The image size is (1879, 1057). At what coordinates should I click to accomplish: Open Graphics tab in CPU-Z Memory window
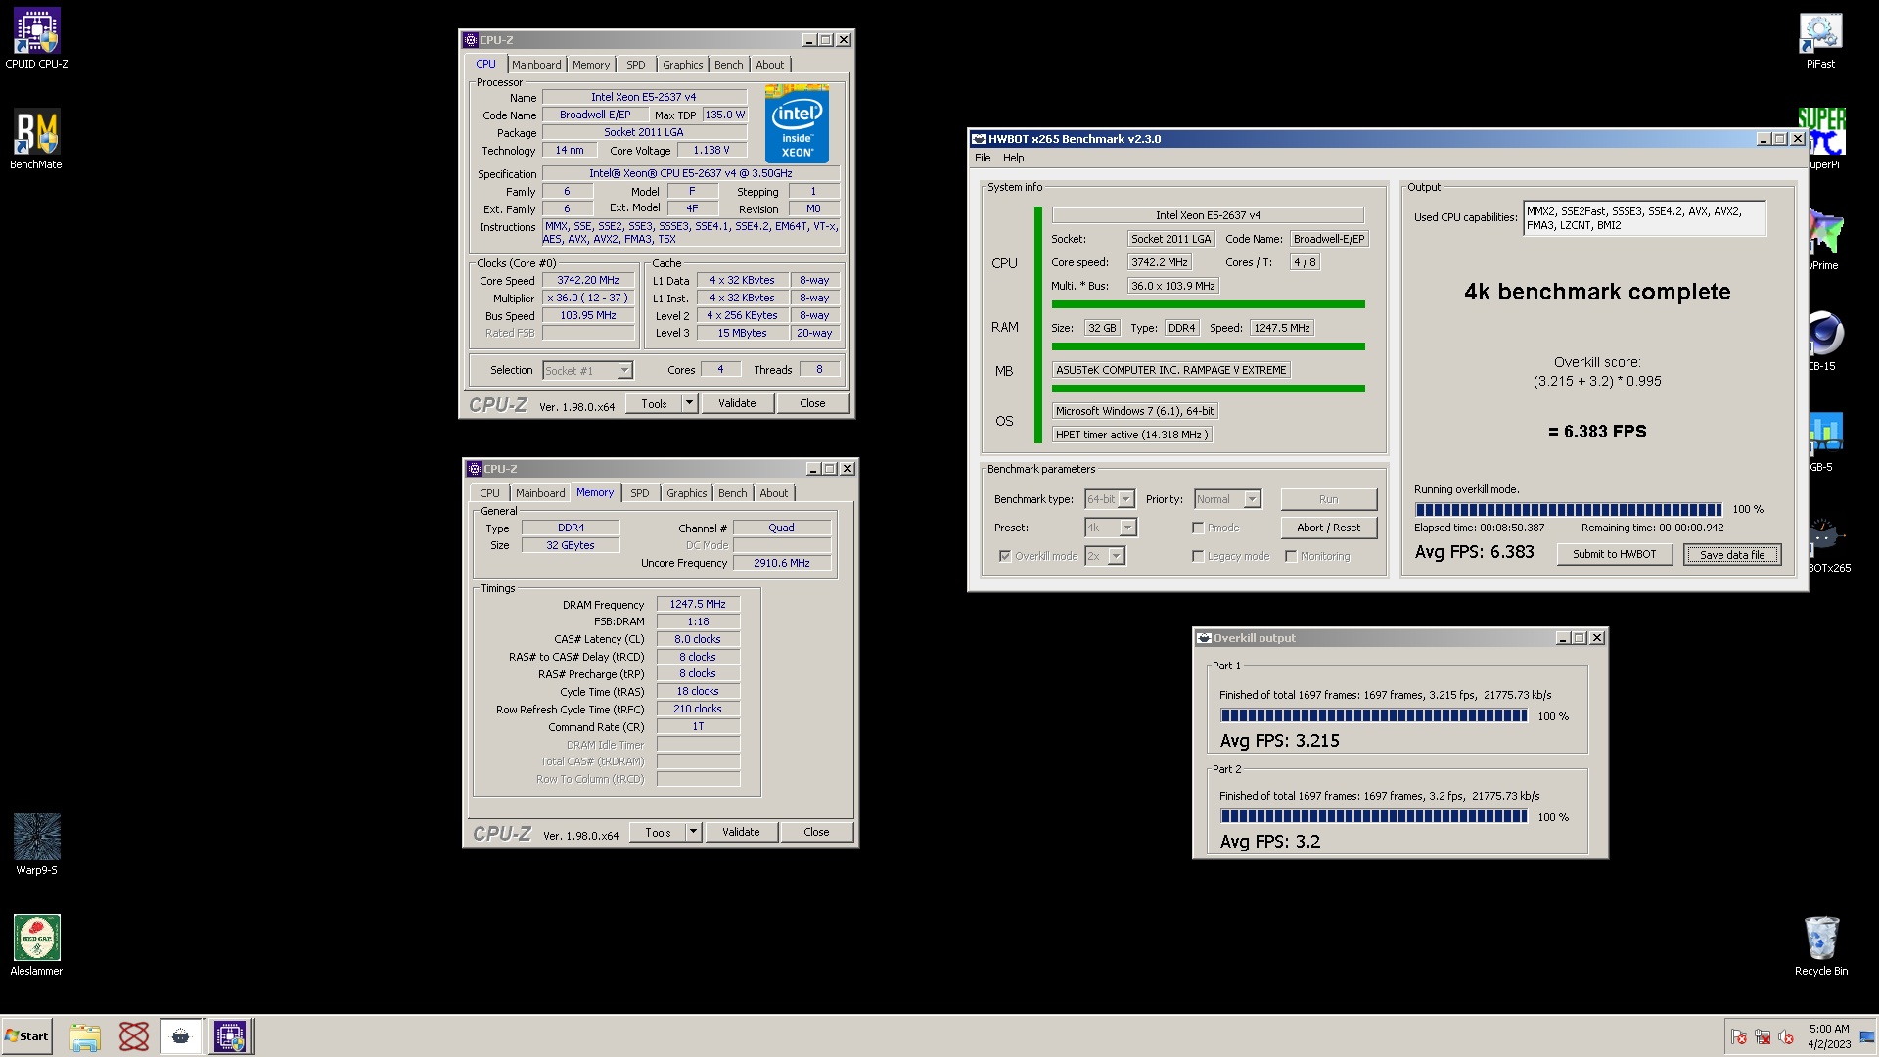686,493
